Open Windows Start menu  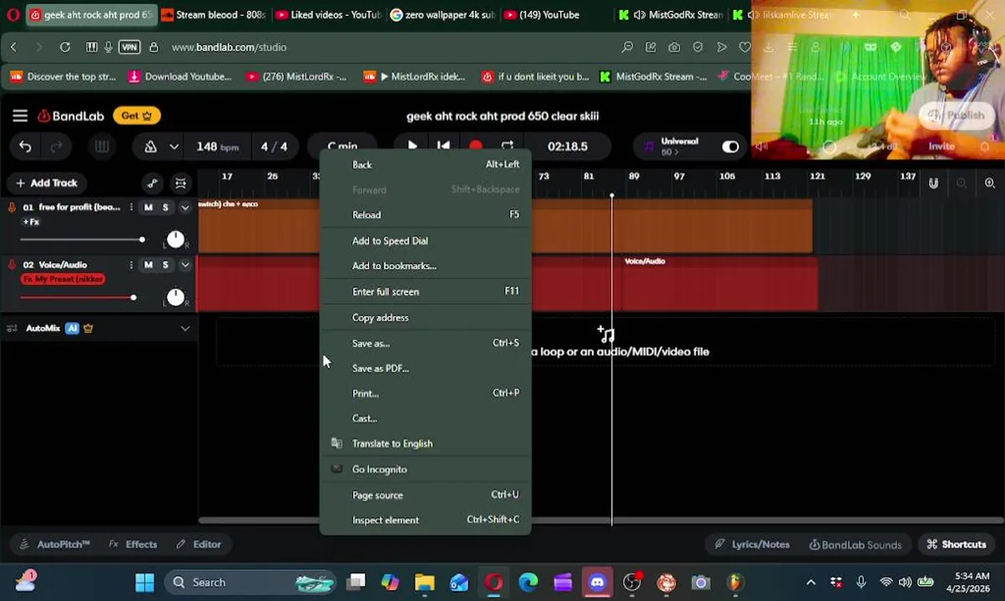coord(144,583)
